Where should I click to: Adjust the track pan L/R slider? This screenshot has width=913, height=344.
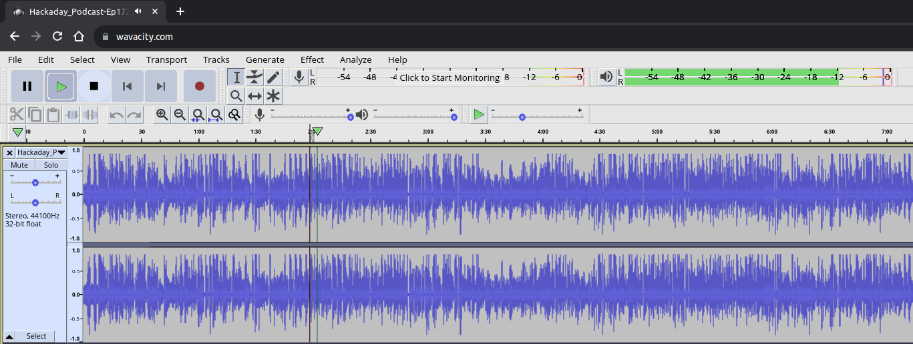pyautogui.click(x=35, y=202)
